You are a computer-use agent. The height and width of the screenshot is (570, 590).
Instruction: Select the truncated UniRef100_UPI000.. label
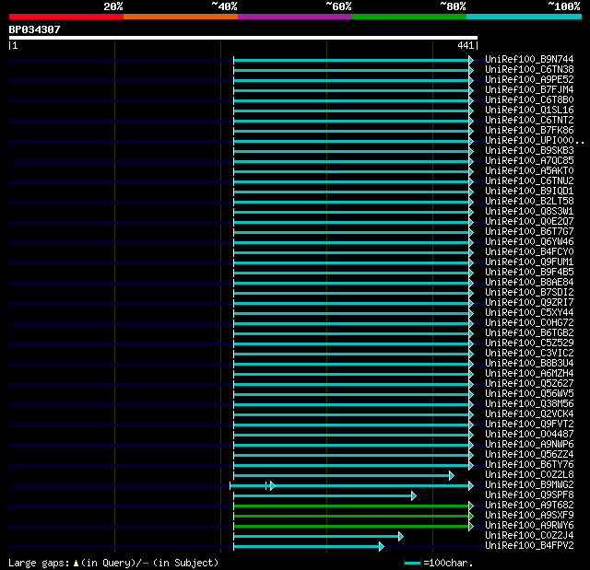pos(535,141)
